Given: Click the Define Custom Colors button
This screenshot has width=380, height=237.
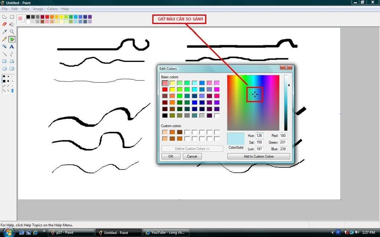Looking at the screenshot, I should (x=192, y=149).
